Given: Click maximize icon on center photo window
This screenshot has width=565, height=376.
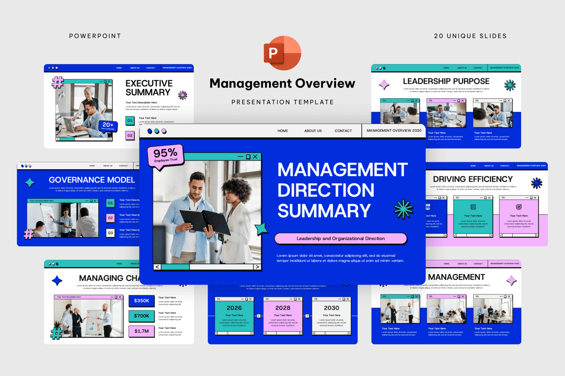Looking at the screenshot, I should pos(248,157).
